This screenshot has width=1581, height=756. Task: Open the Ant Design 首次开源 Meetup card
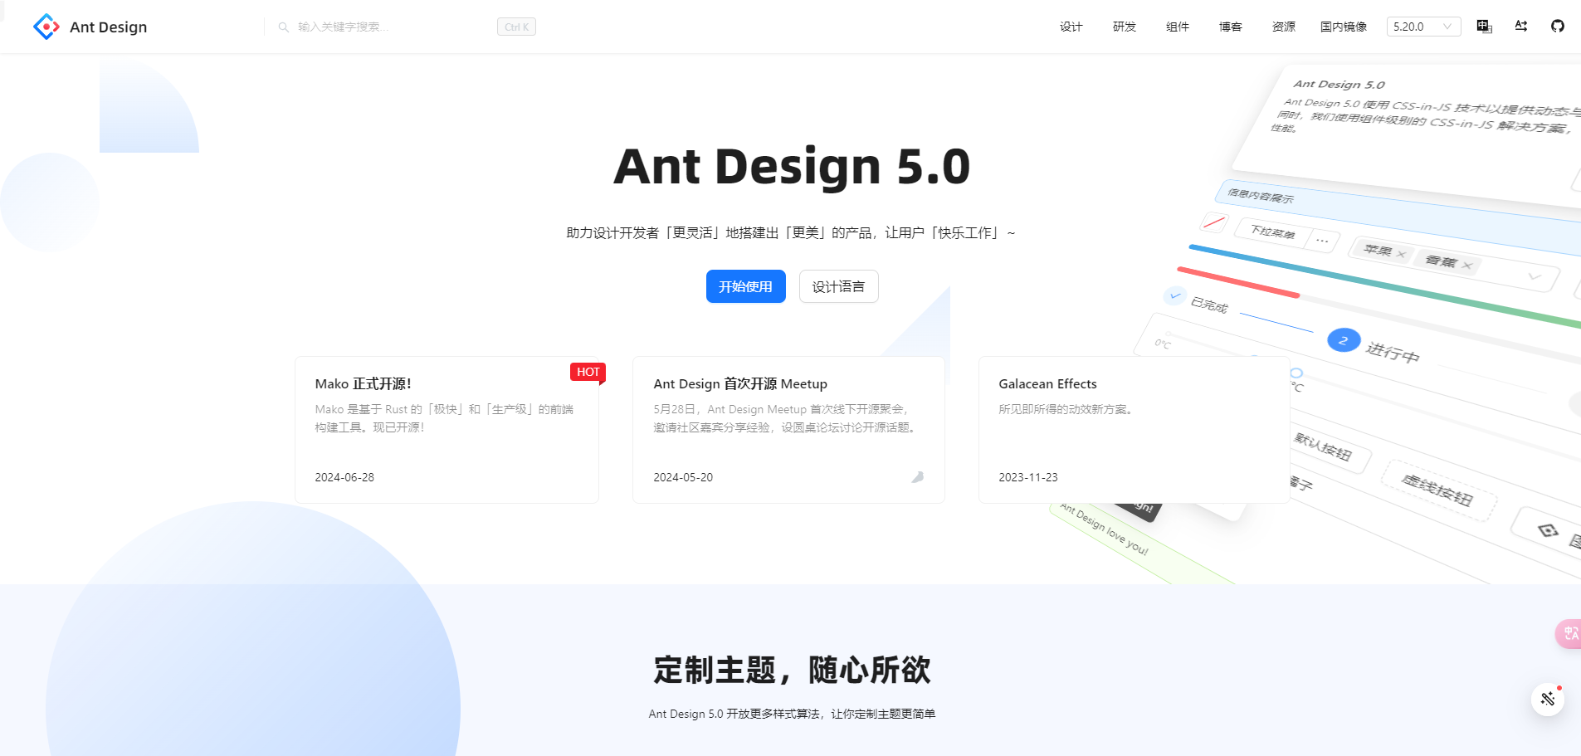click(x=788, y=430)
